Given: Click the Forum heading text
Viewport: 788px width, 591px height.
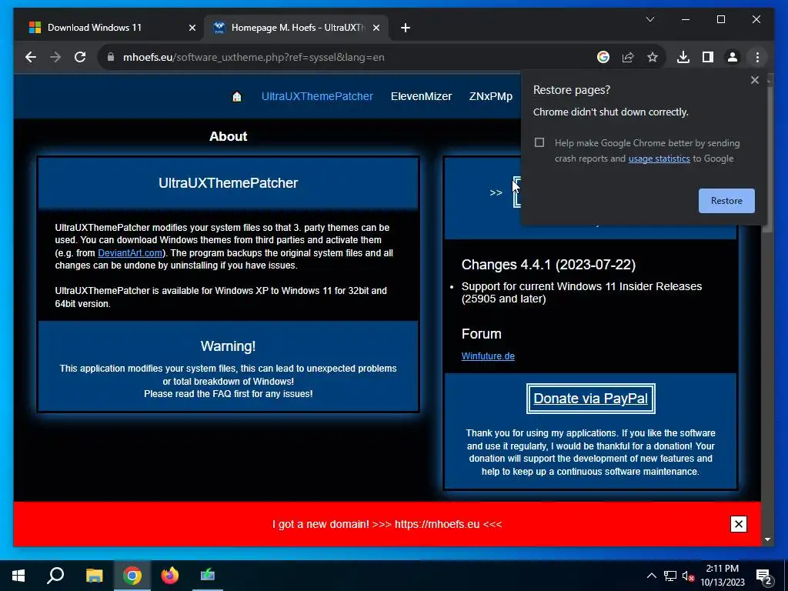Looking at the screenshot, I should point(481,334).
